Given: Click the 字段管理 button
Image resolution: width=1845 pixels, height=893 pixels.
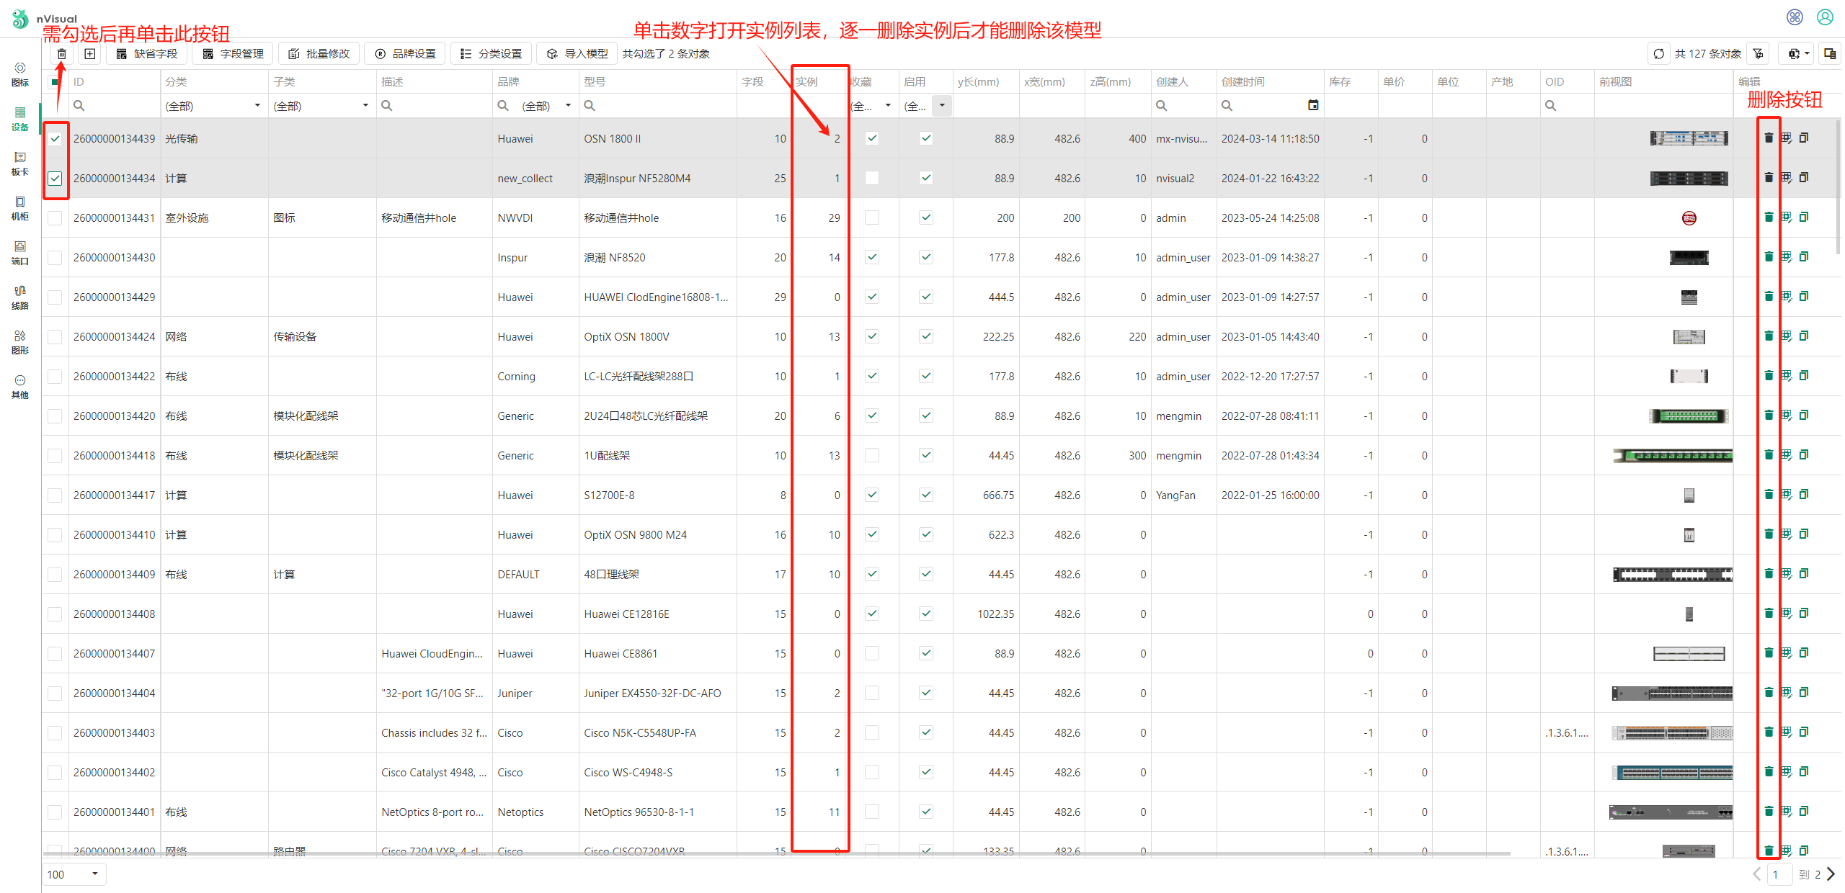Looking at the screenshot, I should pyautogui.click(x=234, y=54).
